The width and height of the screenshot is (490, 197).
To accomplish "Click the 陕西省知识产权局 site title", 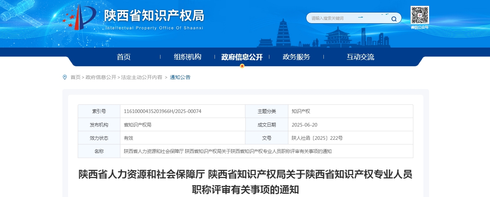I will (x=154, y=16).
